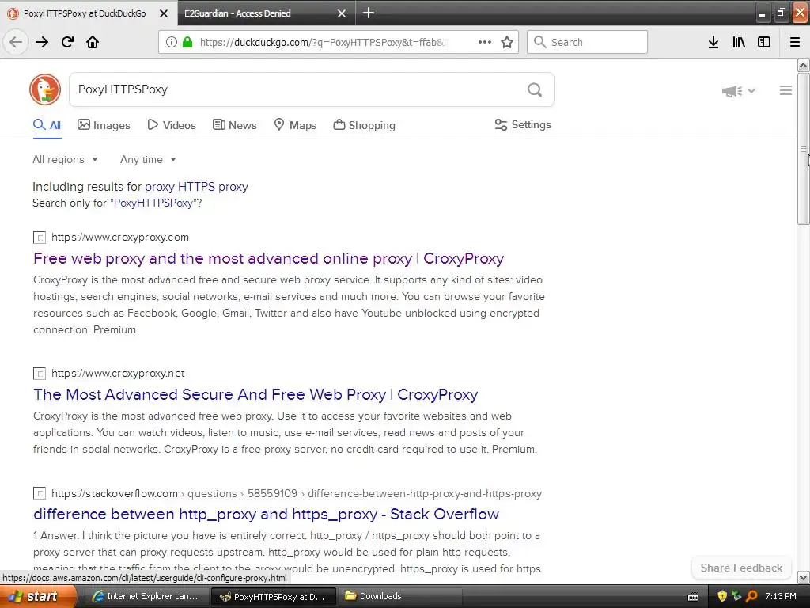810x608 pixels.
Task: Open the DuckDuckGo side menu icon
Action: coord(785,90)
